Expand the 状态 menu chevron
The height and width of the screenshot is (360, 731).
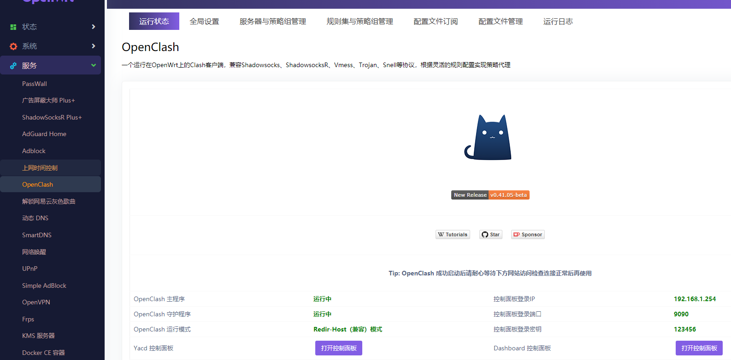(x=94, y=27)
